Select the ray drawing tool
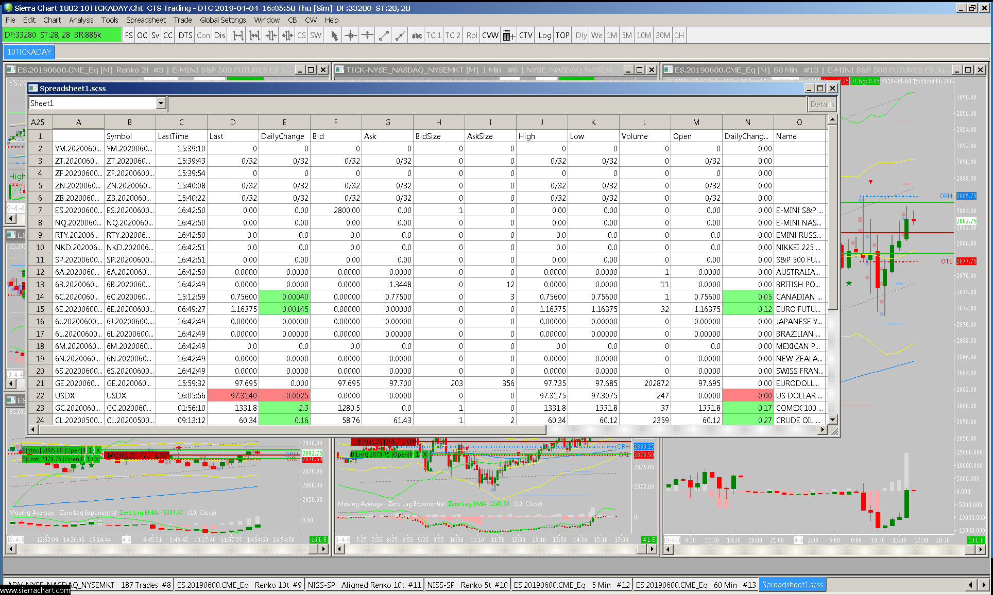 click(x=400, y=36)
